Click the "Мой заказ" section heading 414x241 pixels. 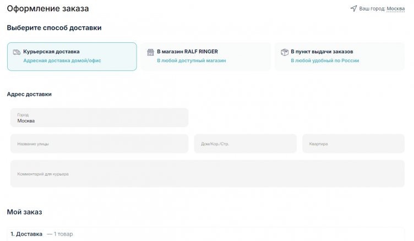click(x=24, y=212)
